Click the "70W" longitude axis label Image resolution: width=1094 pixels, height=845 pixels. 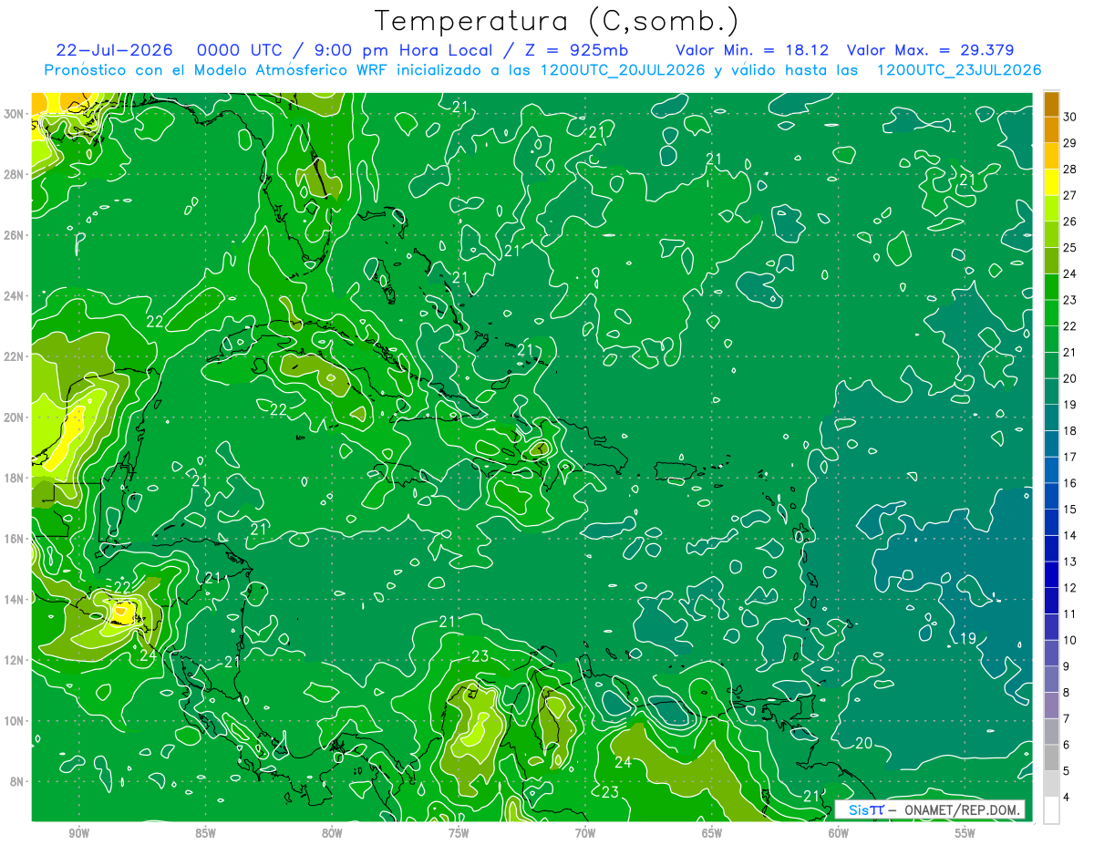click(585, 833)
